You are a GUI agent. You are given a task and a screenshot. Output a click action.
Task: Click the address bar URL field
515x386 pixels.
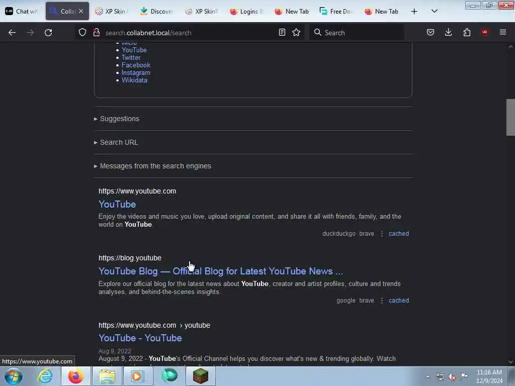[x=189, y=33]
